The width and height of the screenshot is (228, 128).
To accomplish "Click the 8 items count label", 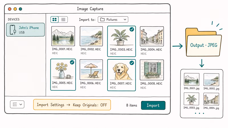I will pos(132,105).
